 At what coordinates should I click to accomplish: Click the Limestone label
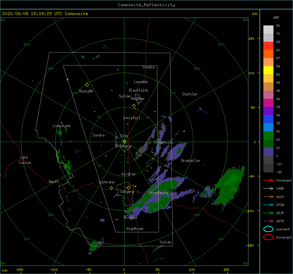(62, 126)
